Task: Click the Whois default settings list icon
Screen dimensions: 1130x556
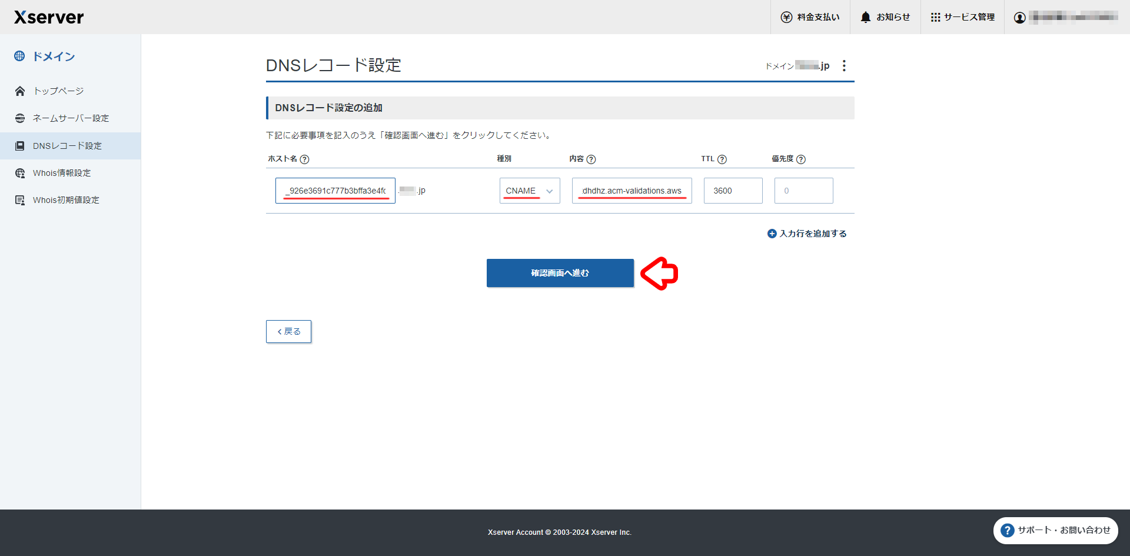Action: pyautogui.click(x=20, y=200)
